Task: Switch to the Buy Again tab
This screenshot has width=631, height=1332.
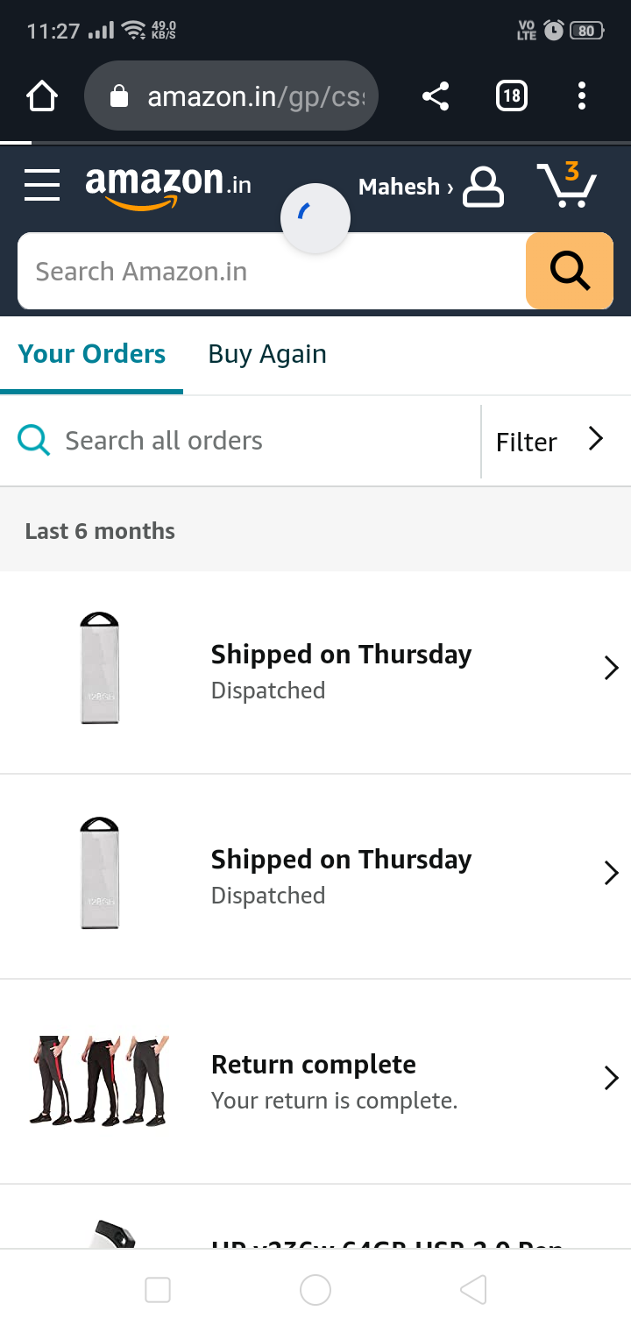Action: (267, 354)
